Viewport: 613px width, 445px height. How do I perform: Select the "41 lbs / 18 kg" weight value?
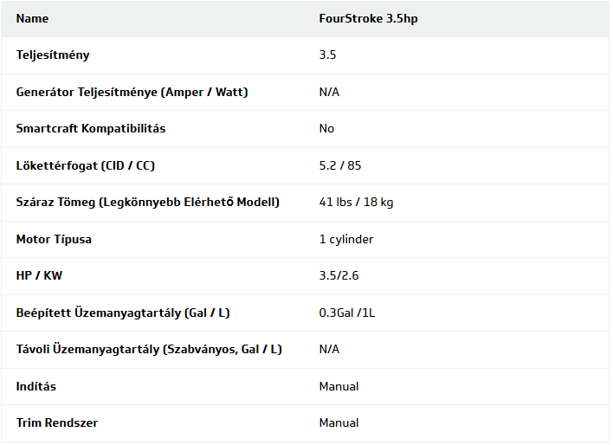(x=356, y=202)
